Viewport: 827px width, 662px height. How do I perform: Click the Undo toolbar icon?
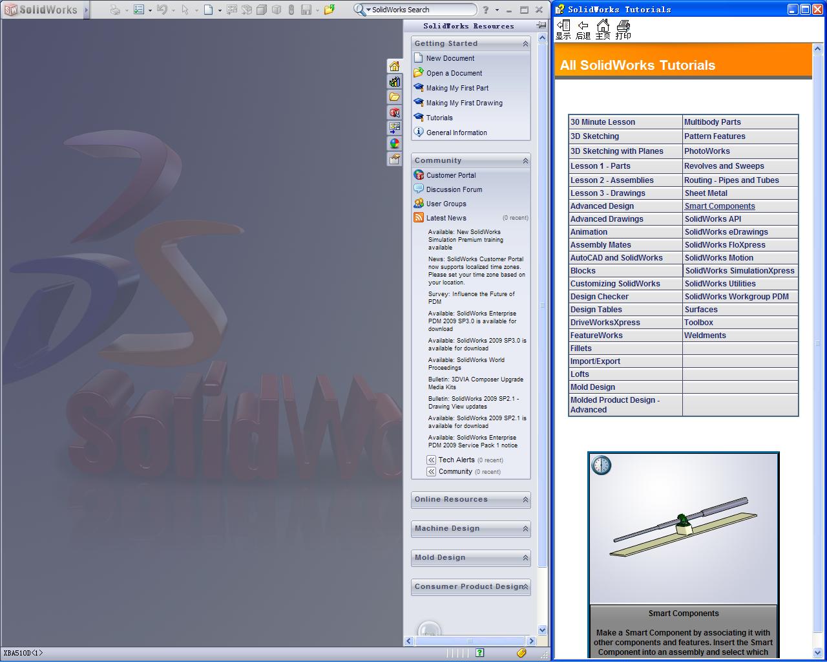pyautogui.click(x=162, y=10)
